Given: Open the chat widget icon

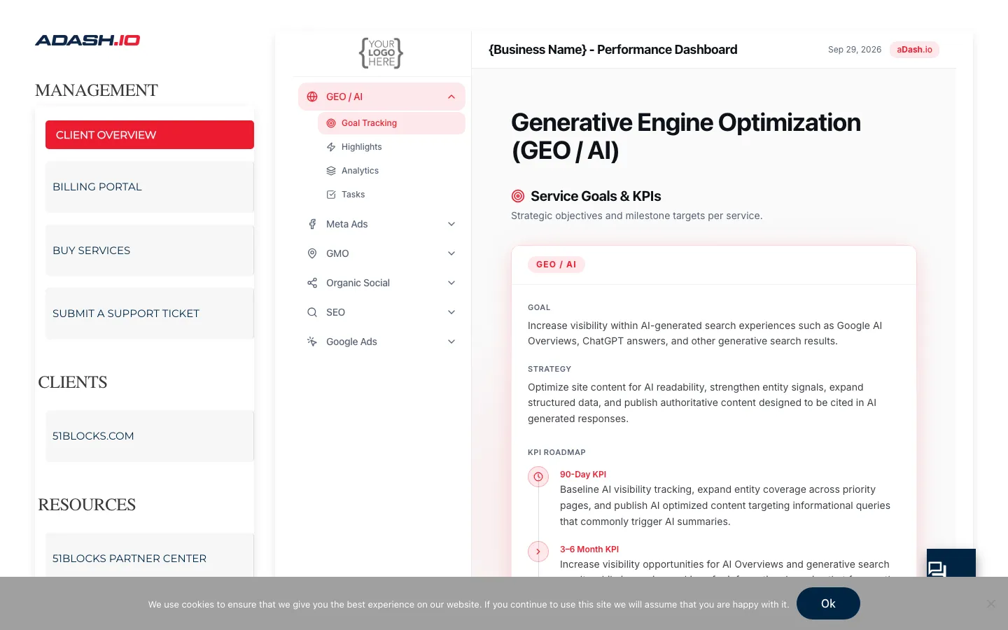Looking at the screenshot, I should click(x=937, y=568).
